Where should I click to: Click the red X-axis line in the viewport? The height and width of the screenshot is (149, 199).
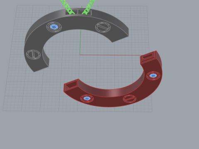tap(111, 55)
